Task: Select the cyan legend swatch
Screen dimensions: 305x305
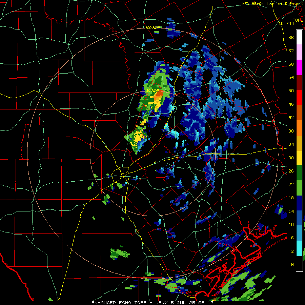Action: (x=299, y=248)
